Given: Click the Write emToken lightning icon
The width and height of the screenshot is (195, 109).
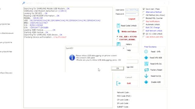Looking at the screenshot, I should 119,31.
